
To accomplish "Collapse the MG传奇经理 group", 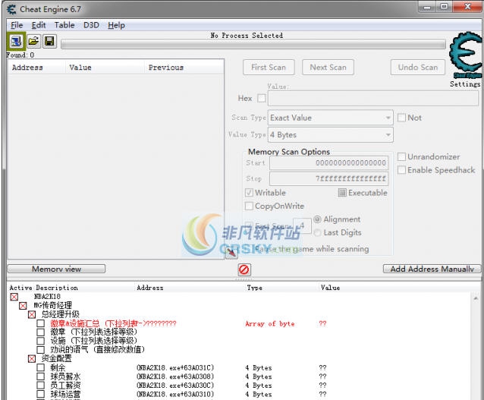I will pyautogui.click(x=23, y=306).
